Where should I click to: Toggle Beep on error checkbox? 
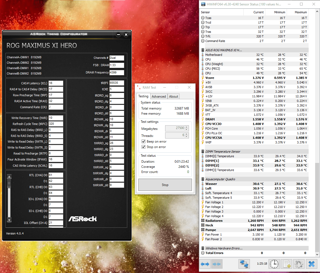143,142
